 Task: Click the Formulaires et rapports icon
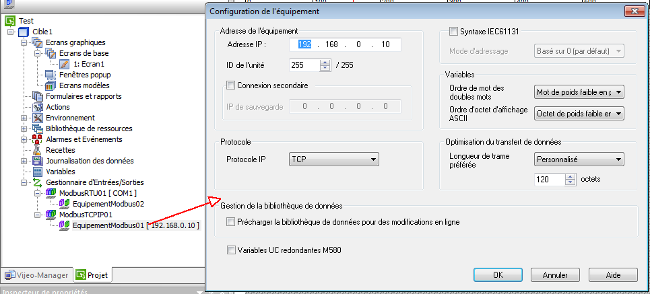[38, 96]
